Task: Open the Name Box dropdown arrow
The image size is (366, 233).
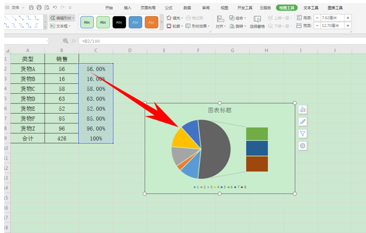Action: click(x=47, y=41)
